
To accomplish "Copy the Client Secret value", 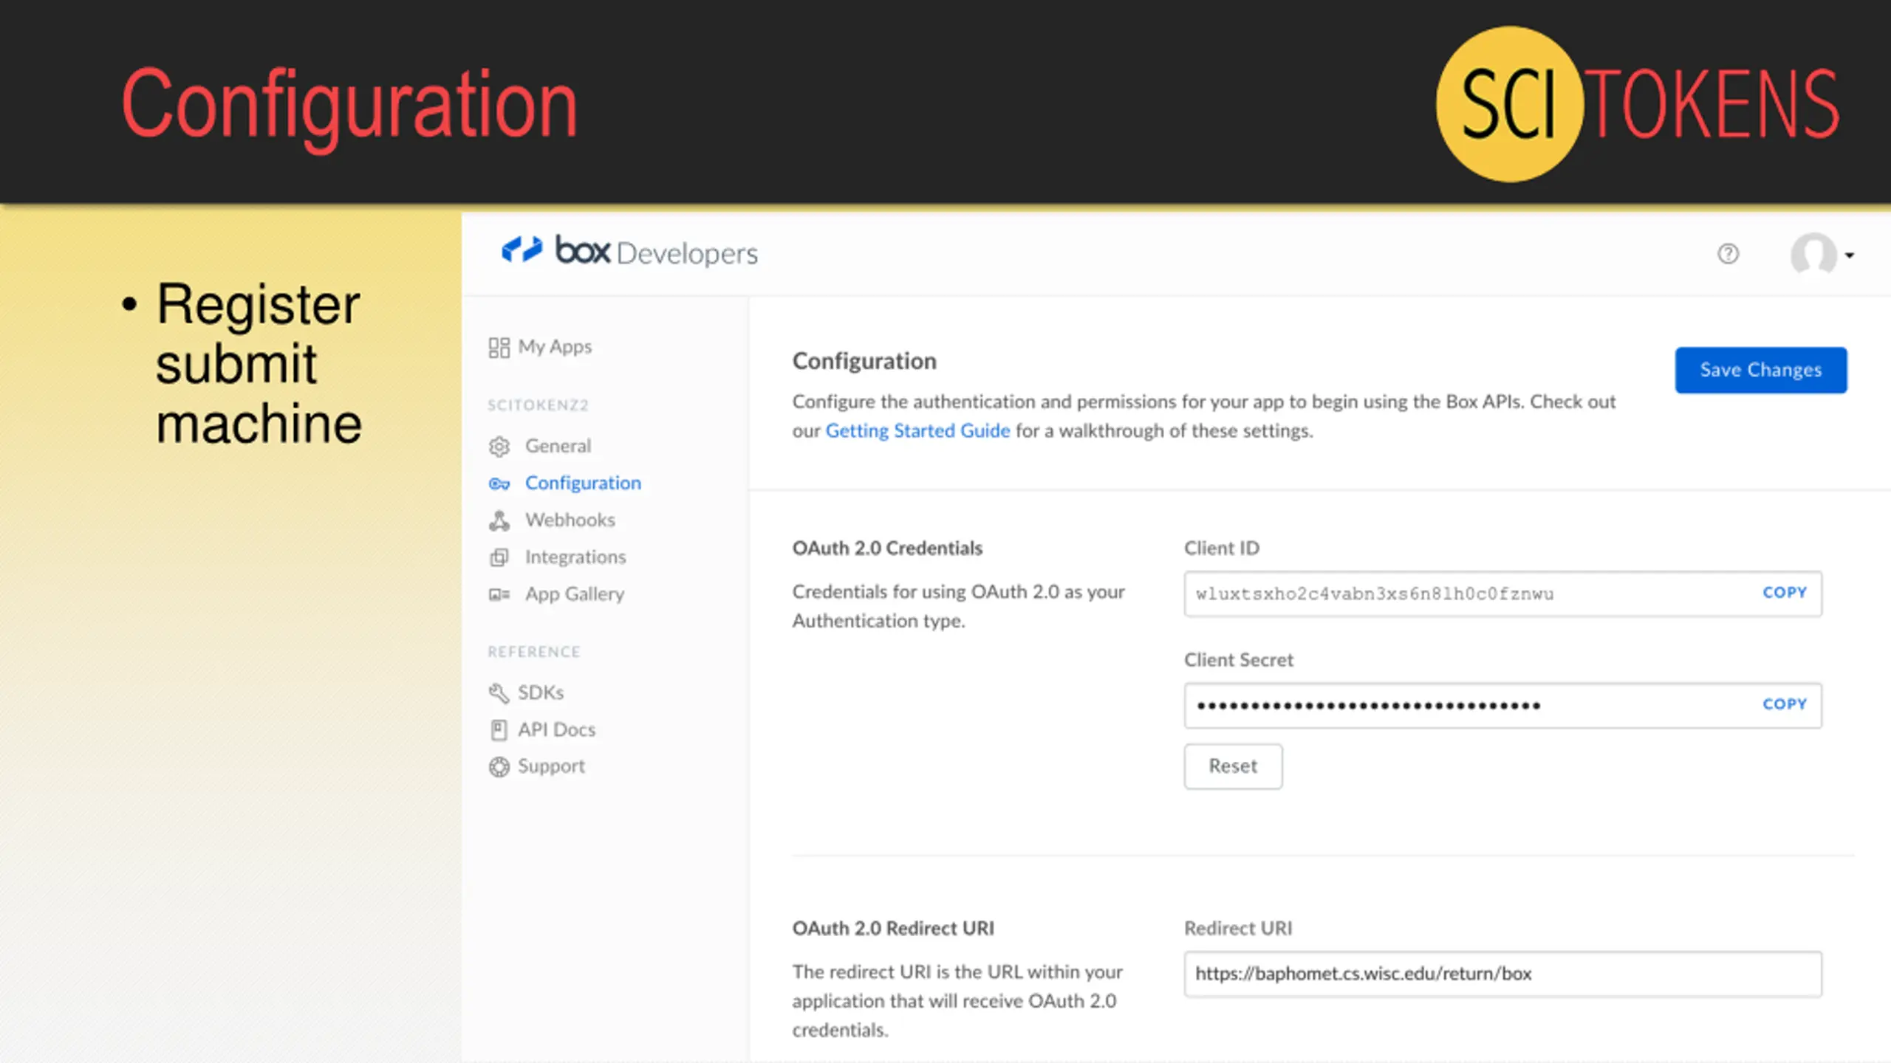I will click(x=1785, y=704).
